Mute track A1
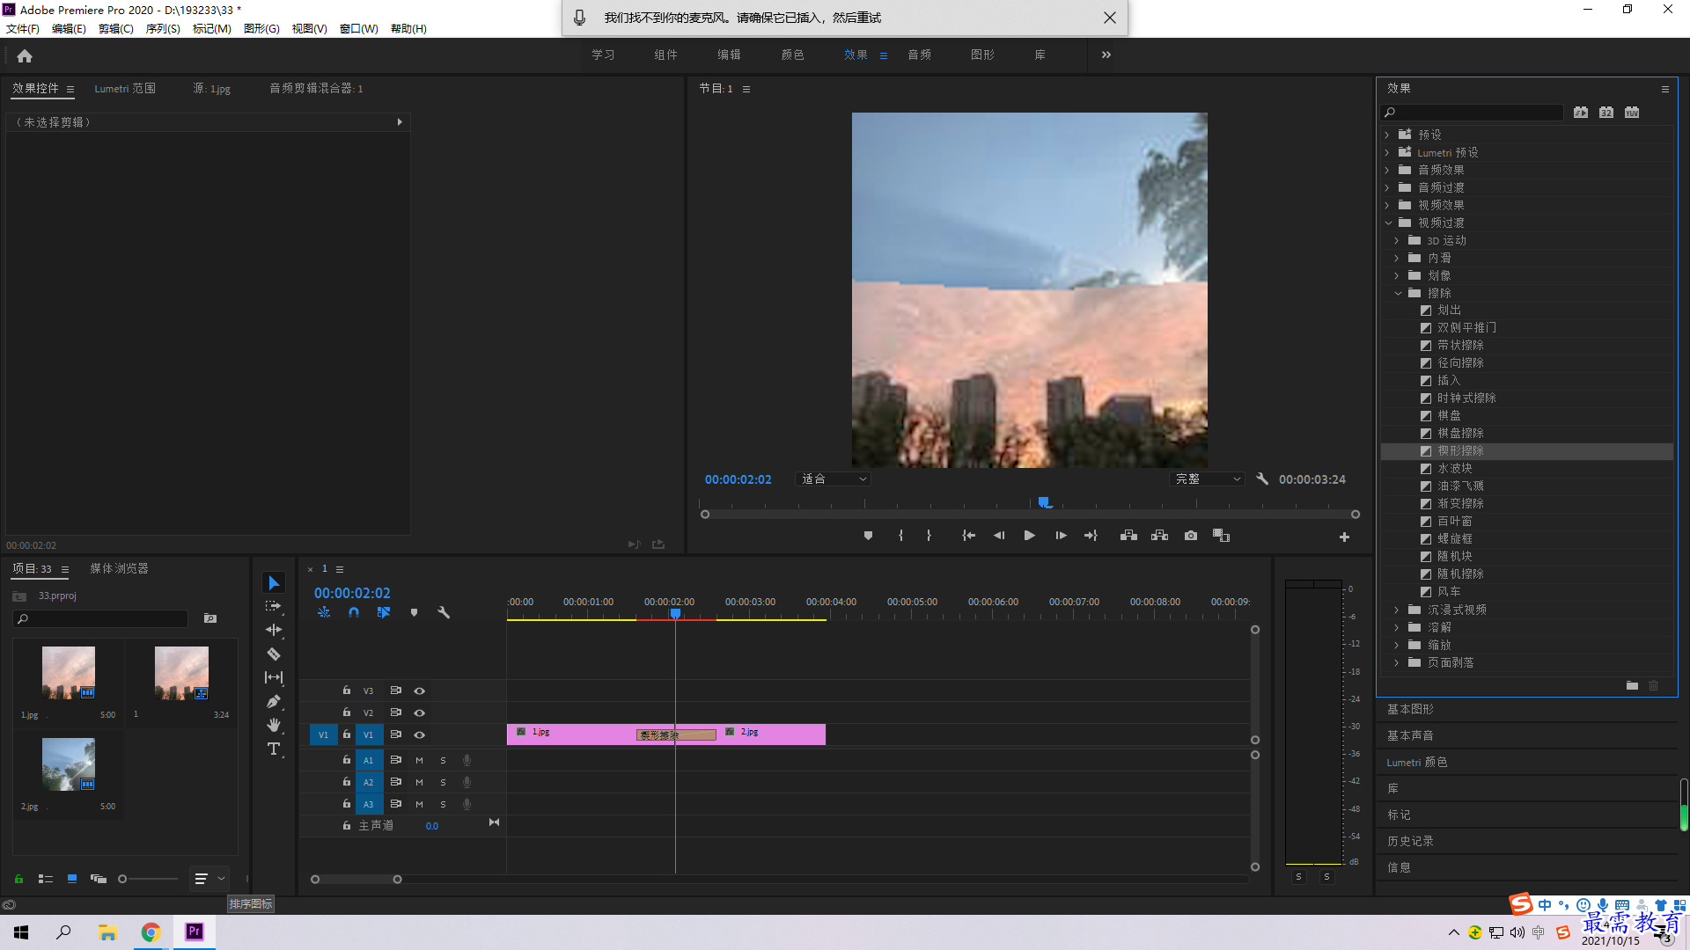The width and height of the screenshot is (1690, 950). point(419,760)
